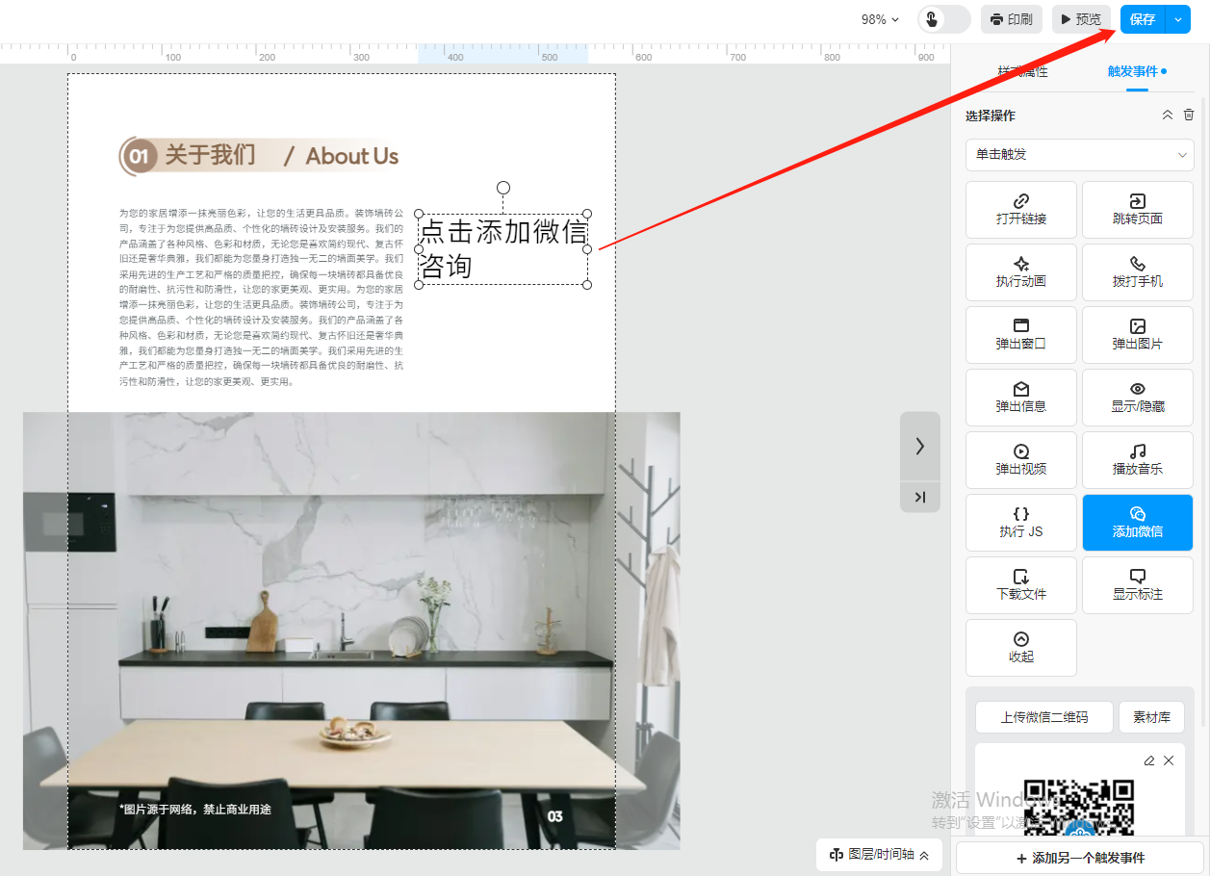
Task: Select the 执行动画 (run animation) action
Action: [x=1020, y=272]
